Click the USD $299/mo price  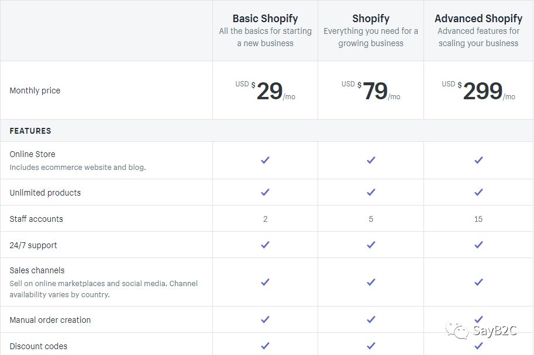[478, 91]
